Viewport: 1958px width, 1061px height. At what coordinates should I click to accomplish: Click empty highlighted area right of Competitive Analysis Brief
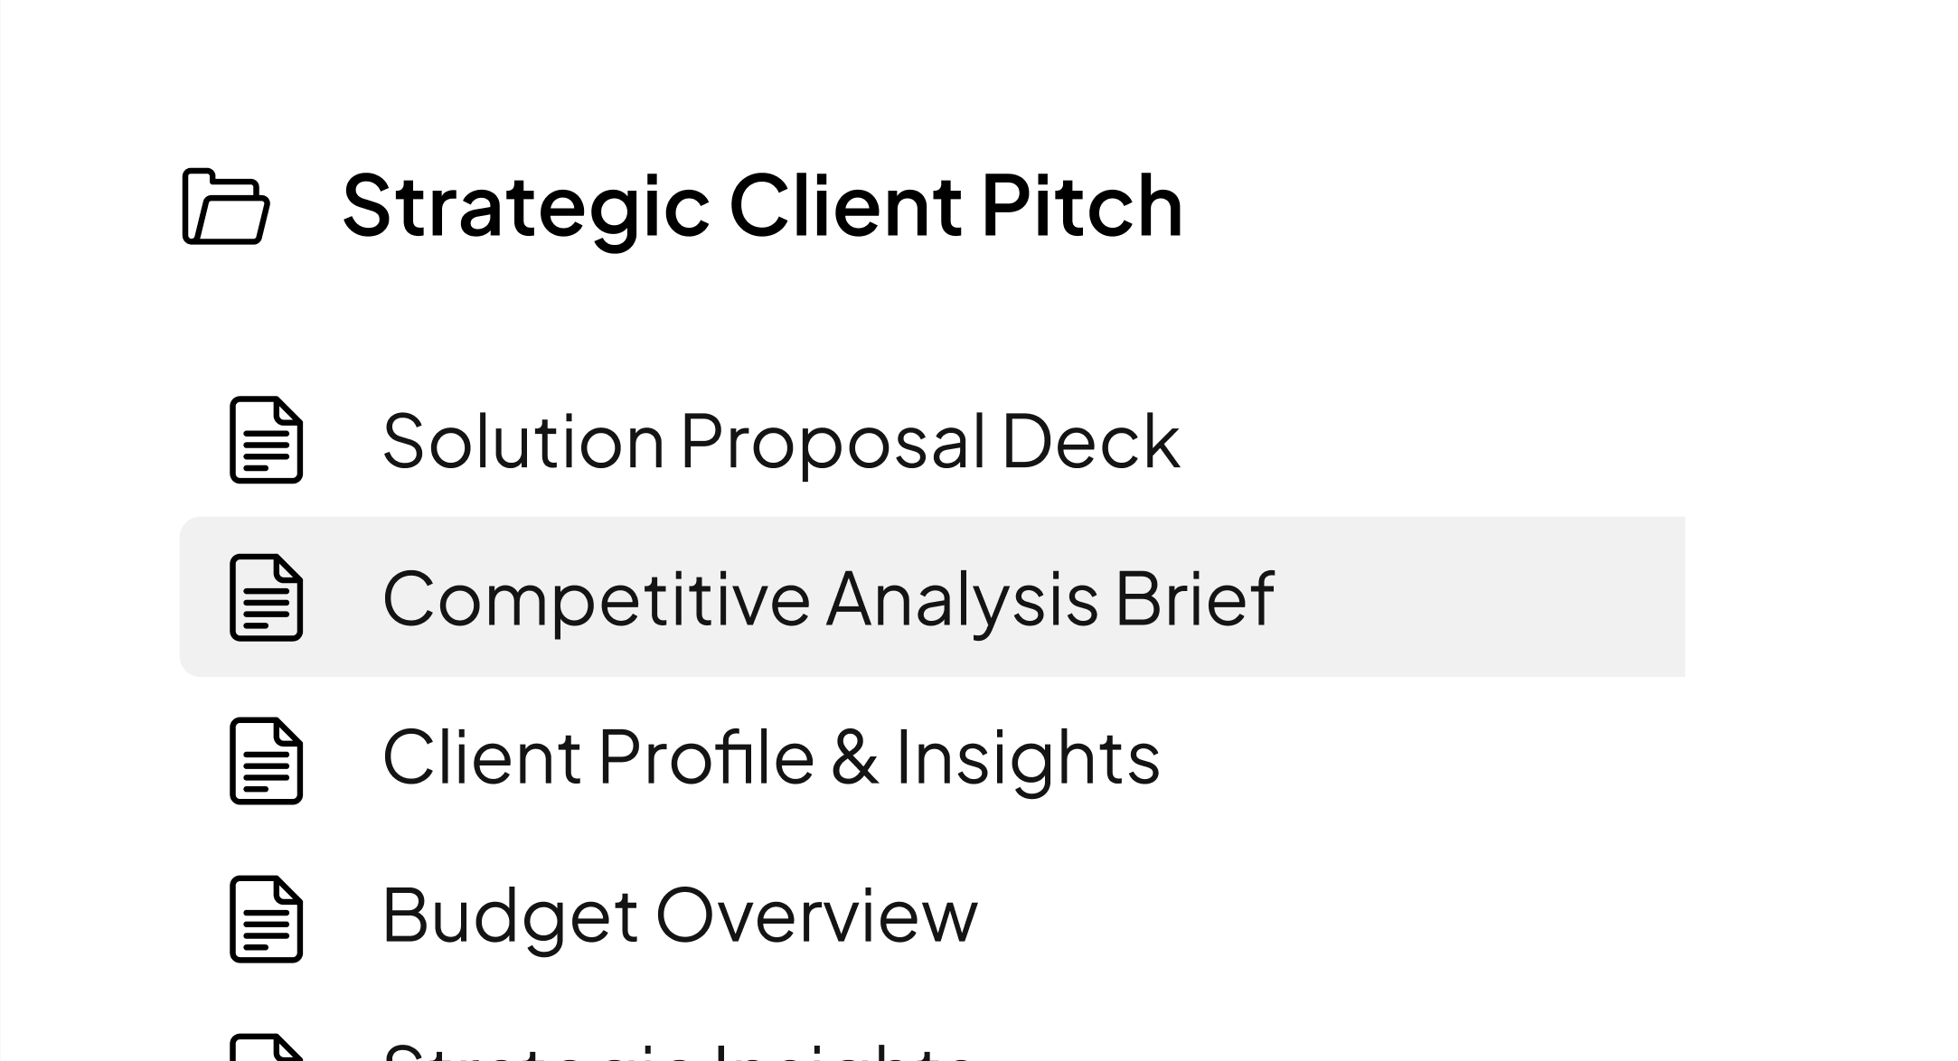[1483, 597]
